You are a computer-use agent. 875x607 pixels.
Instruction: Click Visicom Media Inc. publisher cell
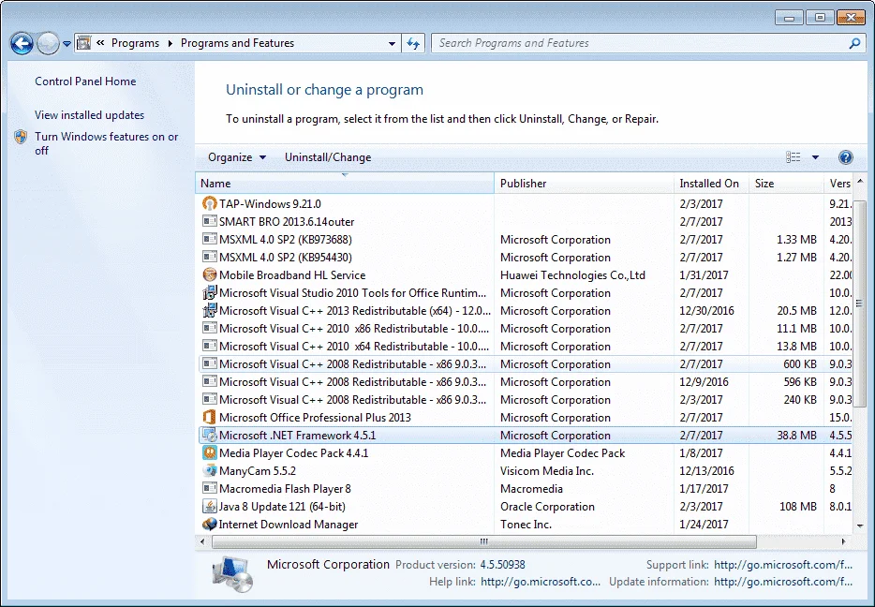point(547,471)
